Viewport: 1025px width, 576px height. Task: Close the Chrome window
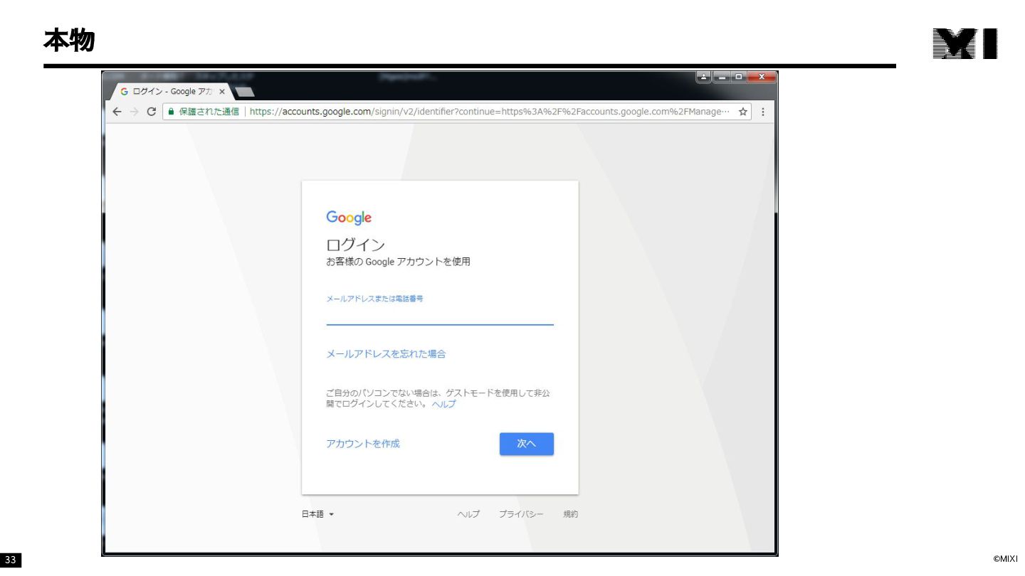(x=762, y=76)
